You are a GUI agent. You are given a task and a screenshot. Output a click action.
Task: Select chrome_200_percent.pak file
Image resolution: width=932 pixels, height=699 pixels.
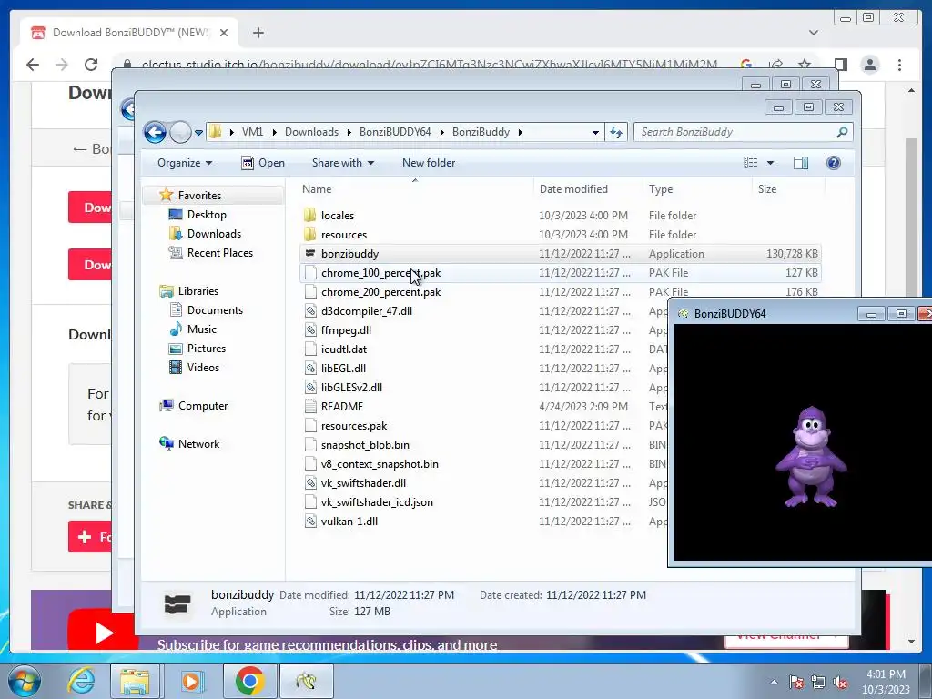click(380, 292)
